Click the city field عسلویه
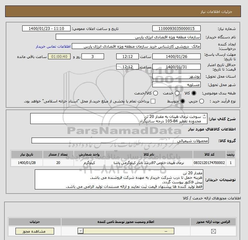The height and width of the screenshot is (240, 248). (x=176, y=85)
